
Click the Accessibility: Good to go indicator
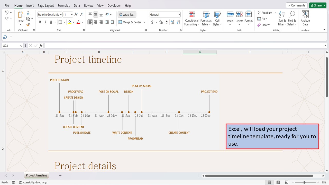pyautogui.click(x=33, y=182)
